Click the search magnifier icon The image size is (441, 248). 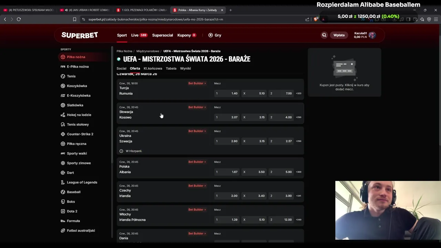(324, 35)
